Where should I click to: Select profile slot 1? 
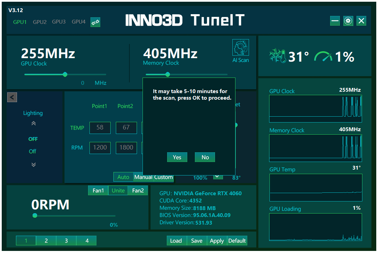coord(26,241)
